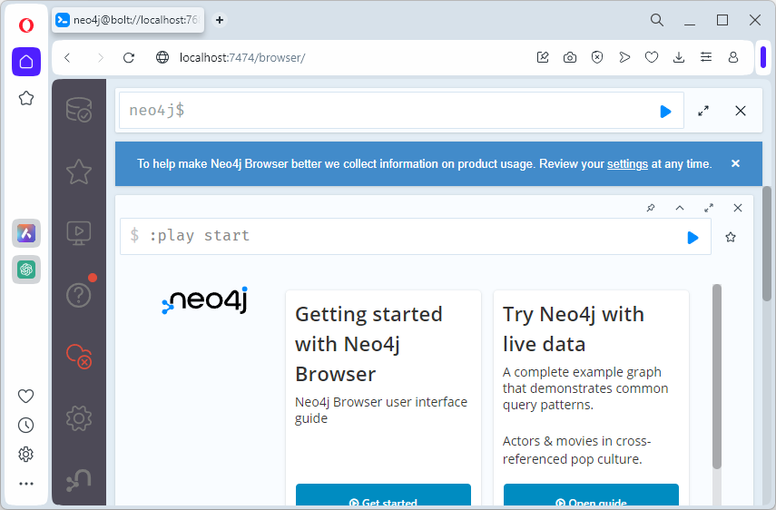776x510 pixels.
Task: Open the sidebar three-dot more menu
Action: (25, 484)
